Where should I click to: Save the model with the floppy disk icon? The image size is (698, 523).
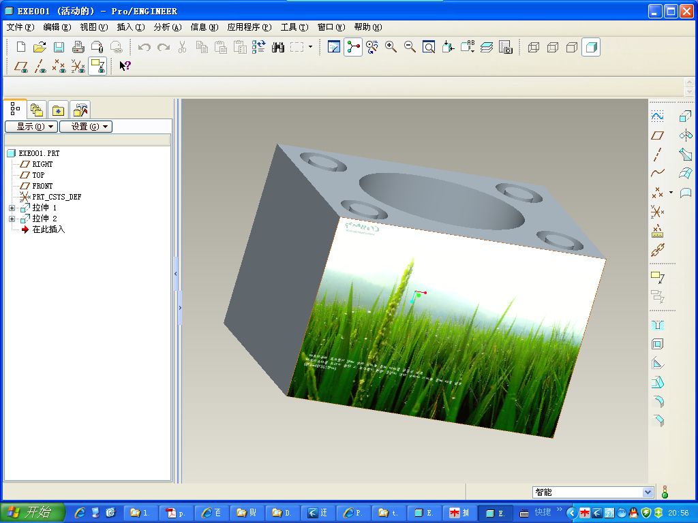click(x=59, y=47)
